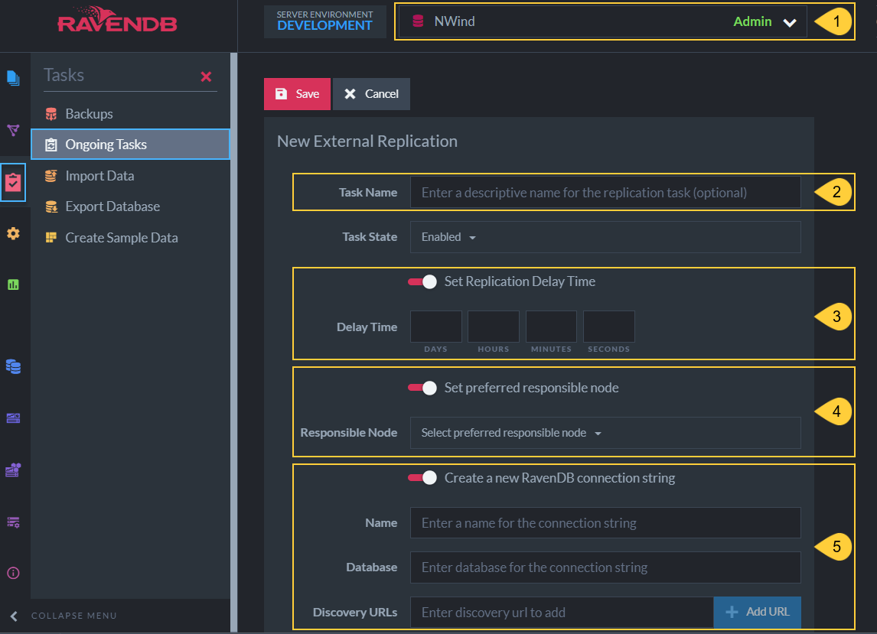Focus the Task Name input field
The height and width of the screenshot is (634, 877).
(x=605, y=192)
